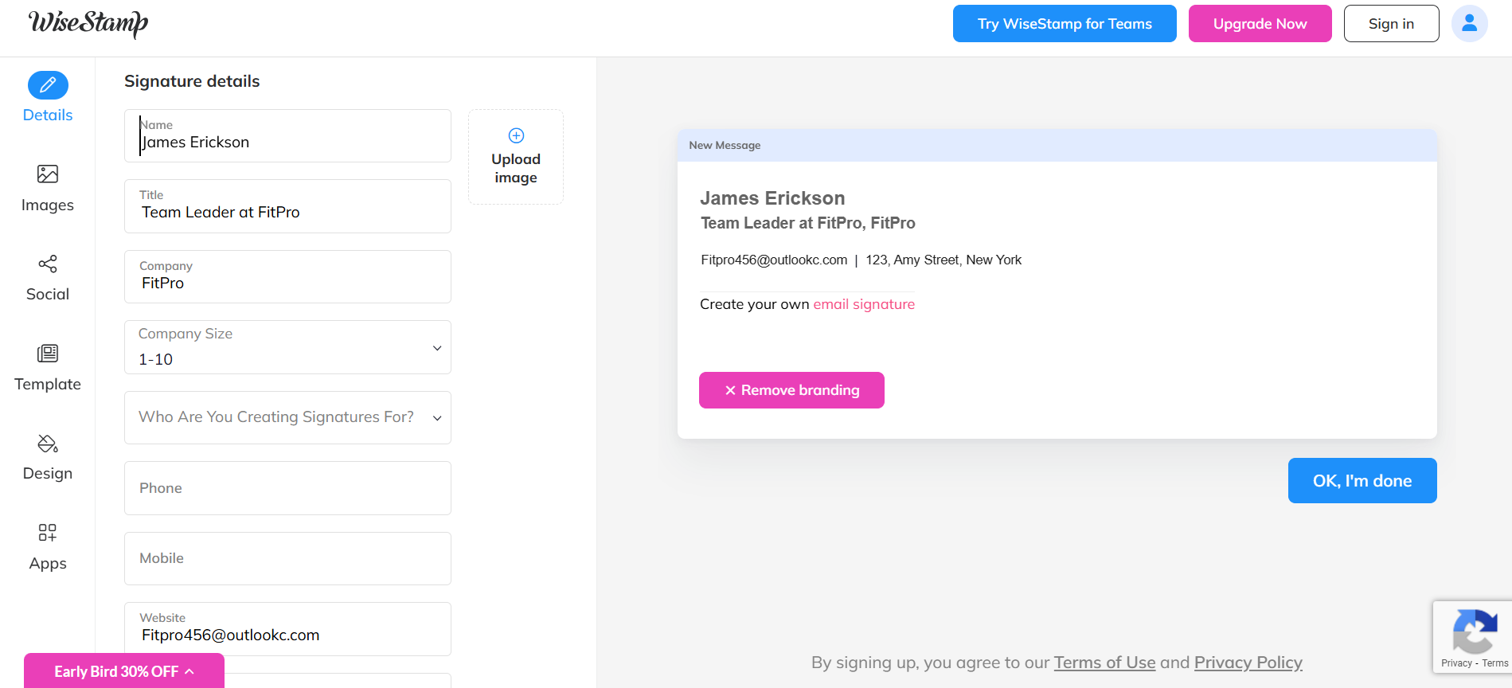Switch to the Social tab label
Viewport: 1512px width, 688px height.
pyautogui.click(x=48, y=294)
